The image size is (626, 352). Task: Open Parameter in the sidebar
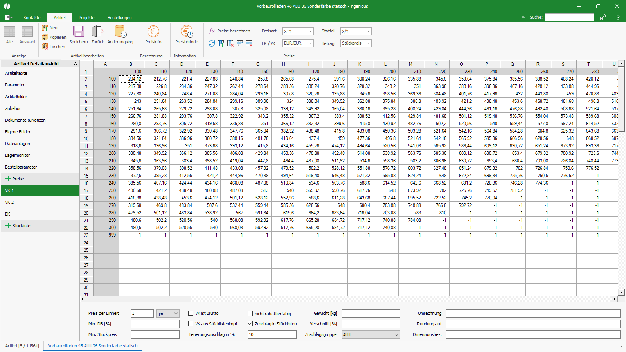pos(40,85)
